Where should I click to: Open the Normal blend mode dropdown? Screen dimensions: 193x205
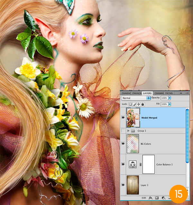[136, 98]
